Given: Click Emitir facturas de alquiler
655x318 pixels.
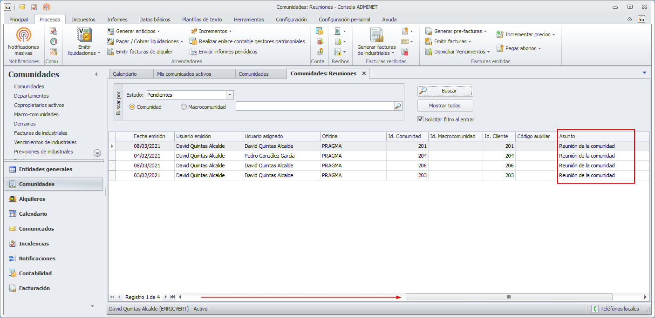Looking at the screenshot, I should coord(140,52).
